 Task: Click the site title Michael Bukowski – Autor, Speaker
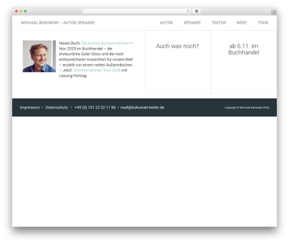point(58,22)
